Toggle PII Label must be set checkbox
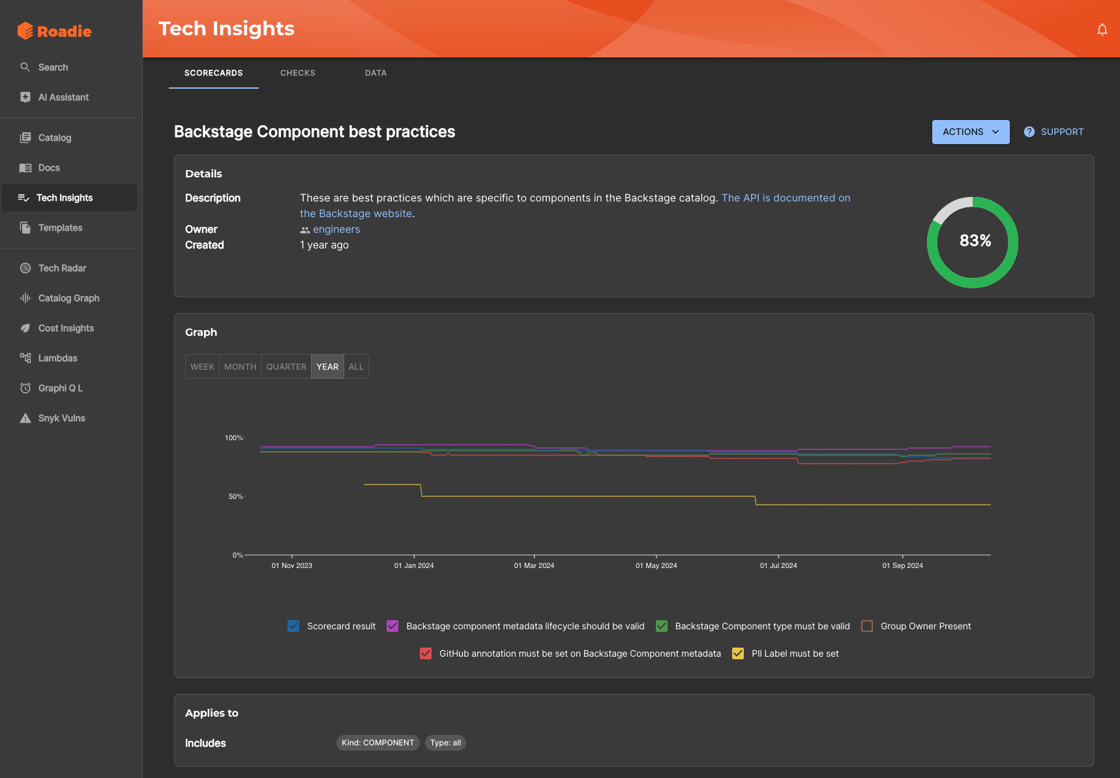Viewport: 1120px width, 778px height. (x=738, y=653)
